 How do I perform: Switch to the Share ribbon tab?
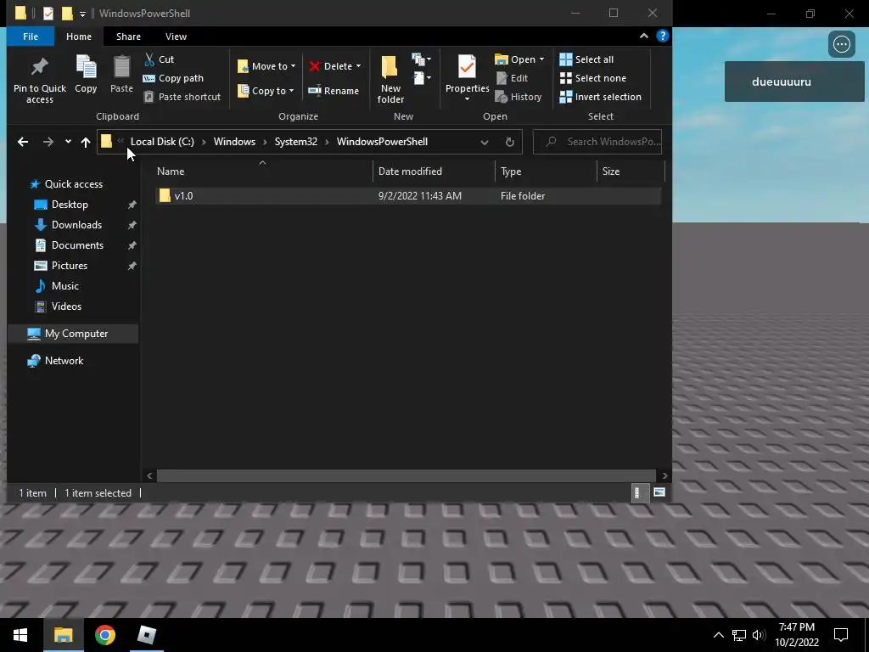[128, 37]
